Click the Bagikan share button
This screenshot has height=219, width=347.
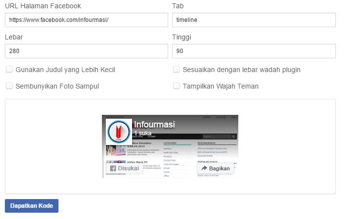(x=215, y=168)
